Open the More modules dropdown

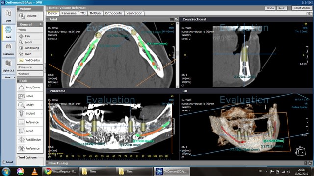8,77
